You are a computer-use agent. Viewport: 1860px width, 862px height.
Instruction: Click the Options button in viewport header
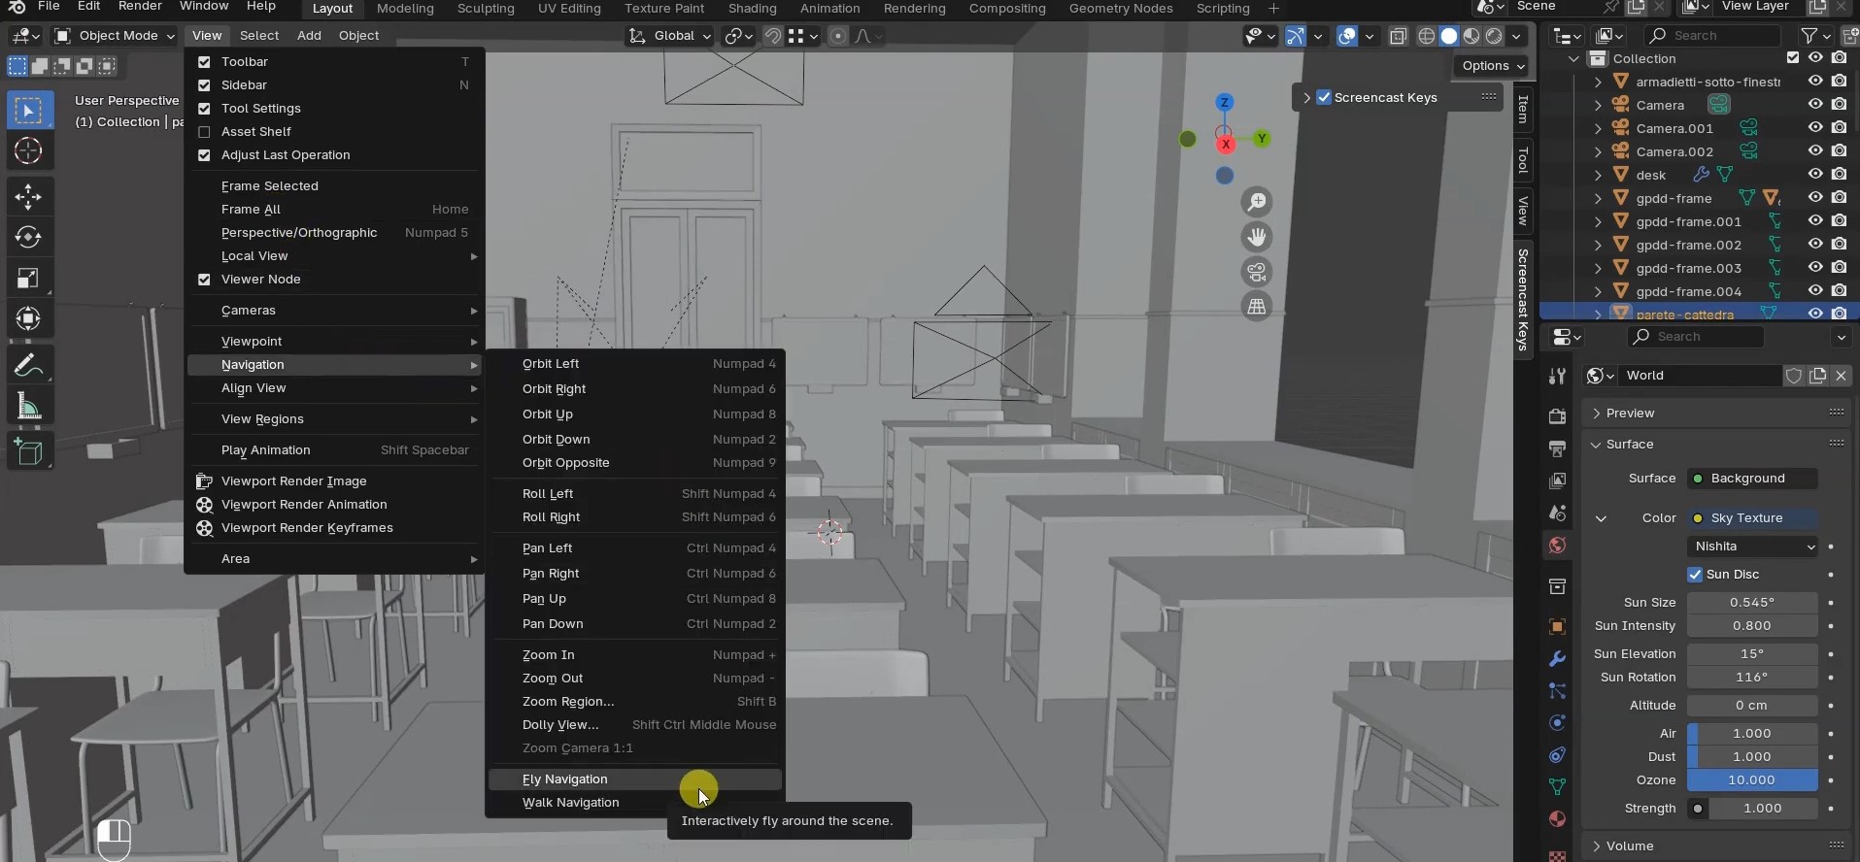pyautogui.click(x=1493, y=66)
